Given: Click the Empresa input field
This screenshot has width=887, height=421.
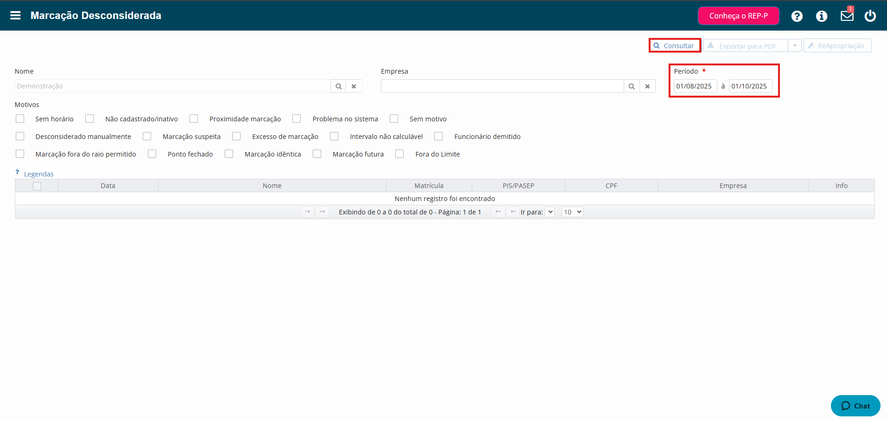Looking at the screenshot, I should [502, 86].
